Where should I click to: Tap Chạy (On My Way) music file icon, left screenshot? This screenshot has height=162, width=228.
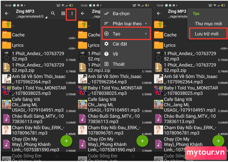pyautogui.click(x=7, y=144)
